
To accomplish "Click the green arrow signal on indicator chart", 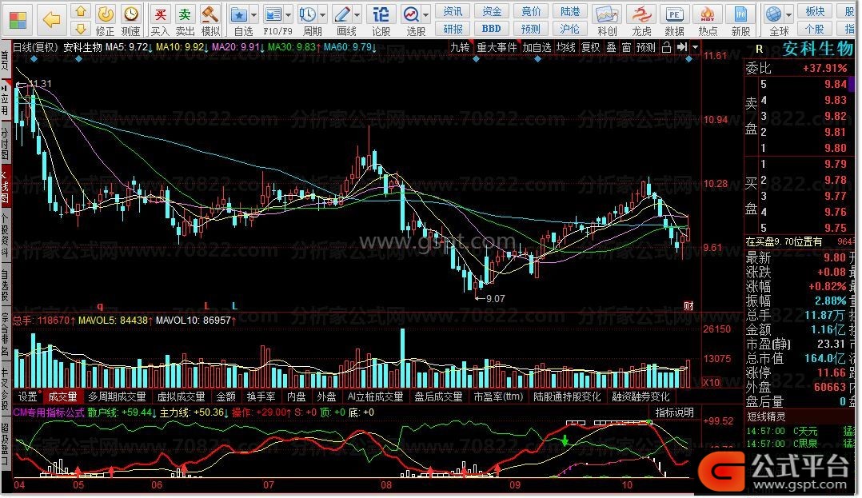I will click(565, 440).
